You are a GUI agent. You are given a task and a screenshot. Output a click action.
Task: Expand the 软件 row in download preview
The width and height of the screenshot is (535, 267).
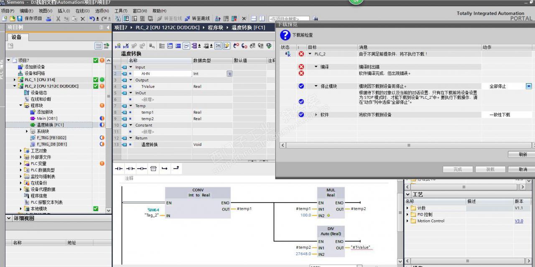pos(316,114)
